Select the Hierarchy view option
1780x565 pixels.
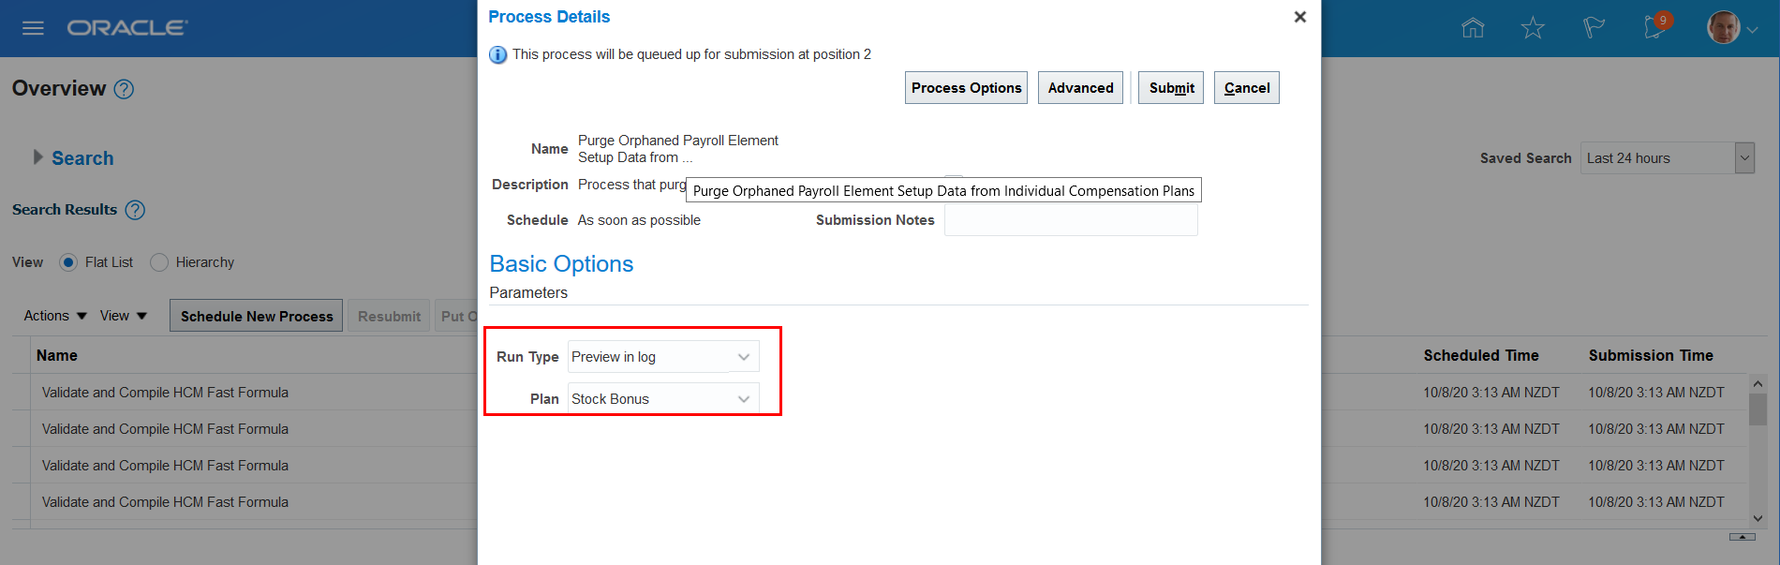coord(159,262)
